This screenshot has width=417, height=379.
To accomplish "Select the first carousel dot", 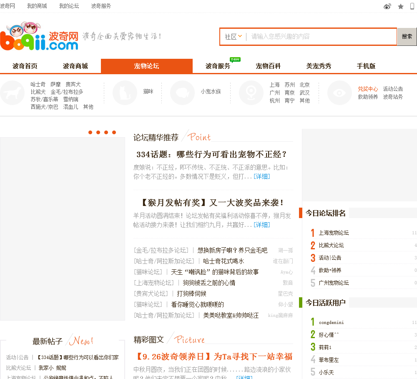I will point(90,132).
